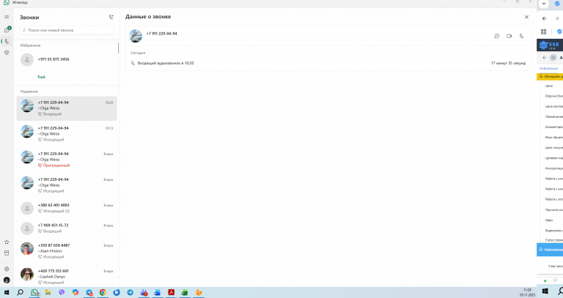563x298 pixels.
Task: Start a voice call from call details
Action: click(521, 36)
